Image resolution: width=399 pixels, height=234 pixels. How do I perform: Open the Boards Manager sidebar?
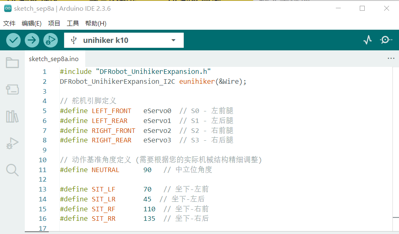12,90
